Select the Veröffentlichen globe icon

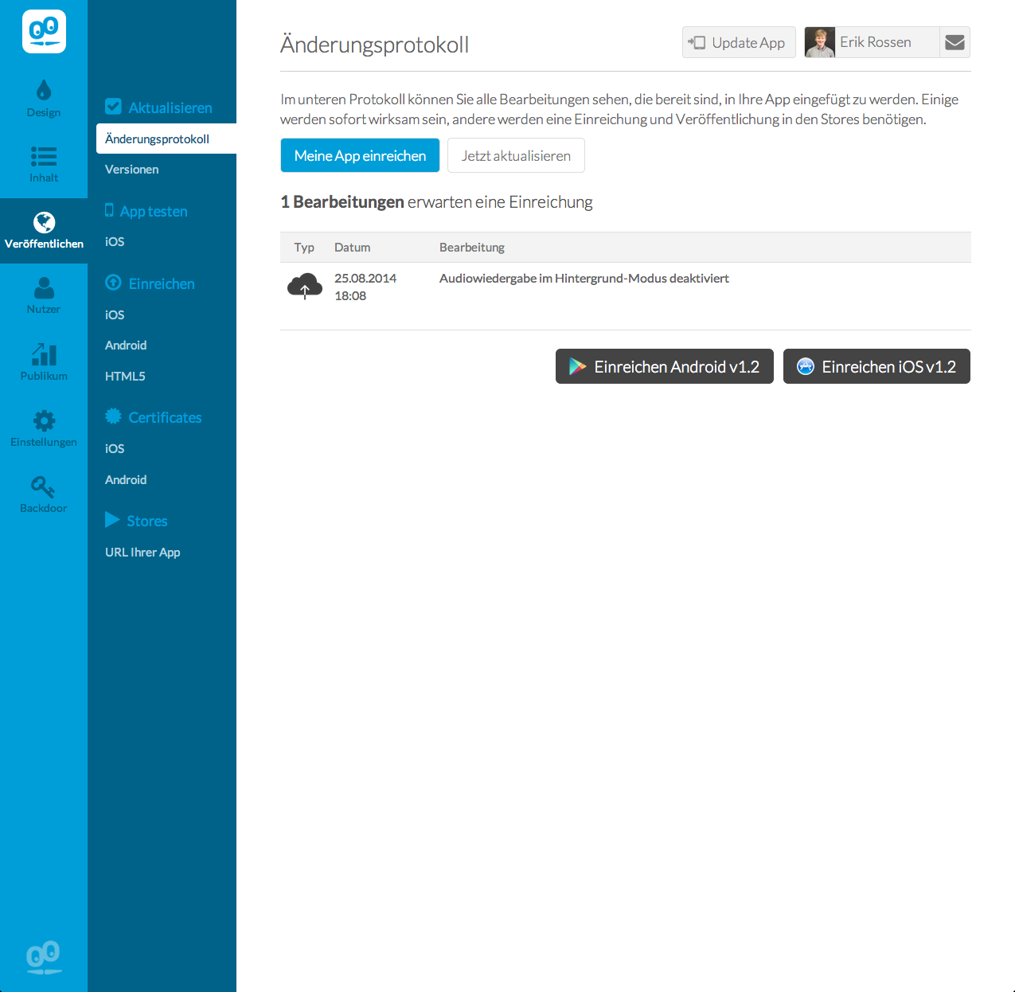(x=44, y=222)
